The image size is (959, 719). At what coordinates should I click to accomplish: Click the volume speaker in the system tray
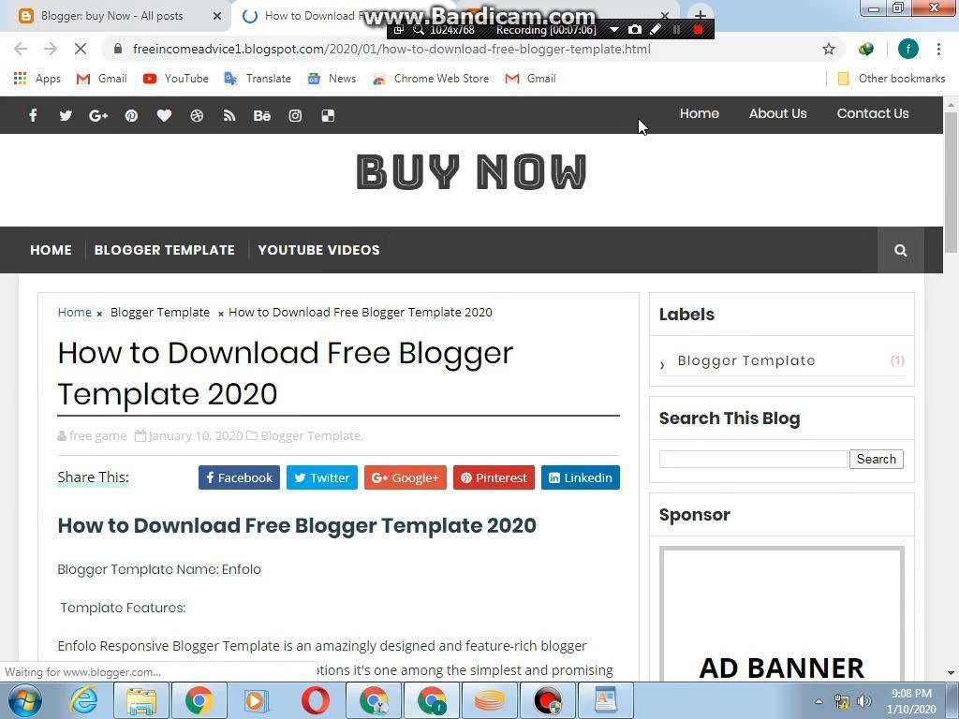click(x=864, y=701)
